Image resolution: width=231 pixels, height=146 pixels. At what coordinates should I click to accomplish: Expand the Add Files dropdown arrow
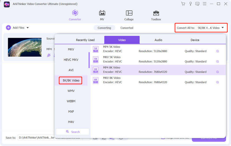27,28
